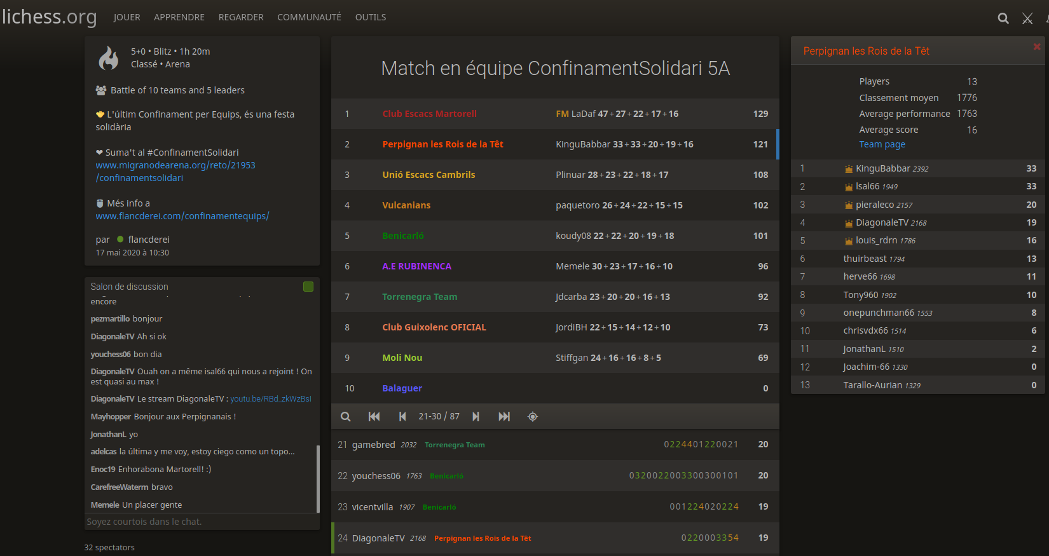Click crown icon beside louis_rdrn
Image resolution: width=1049 pixels, height=556 pixels.
(849, 241)
